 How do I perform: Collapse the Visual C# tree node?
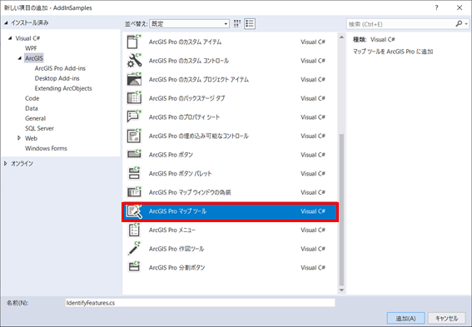coord(10,38)
